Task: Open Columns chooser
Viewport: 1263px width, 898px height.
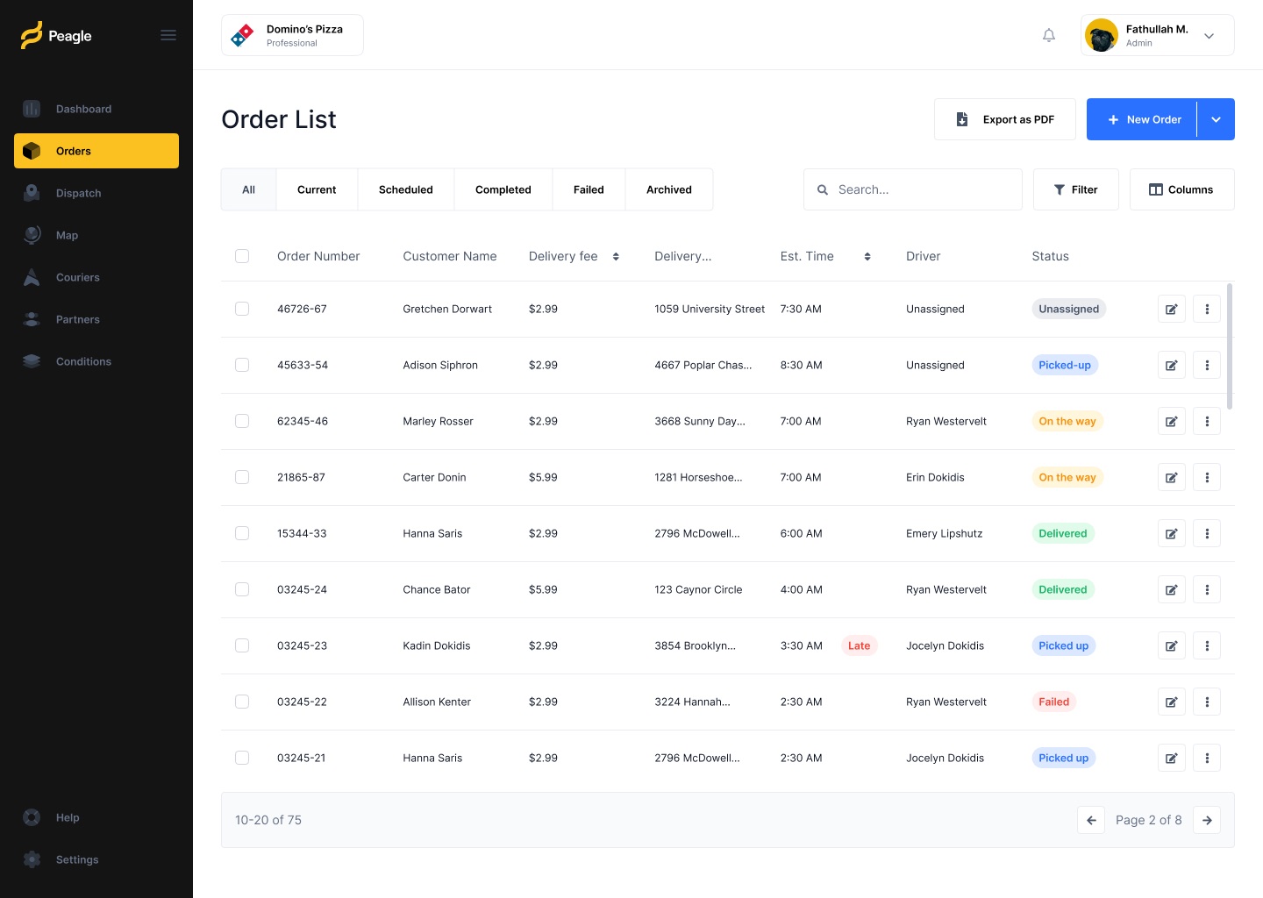Action: pos(1182,189)
